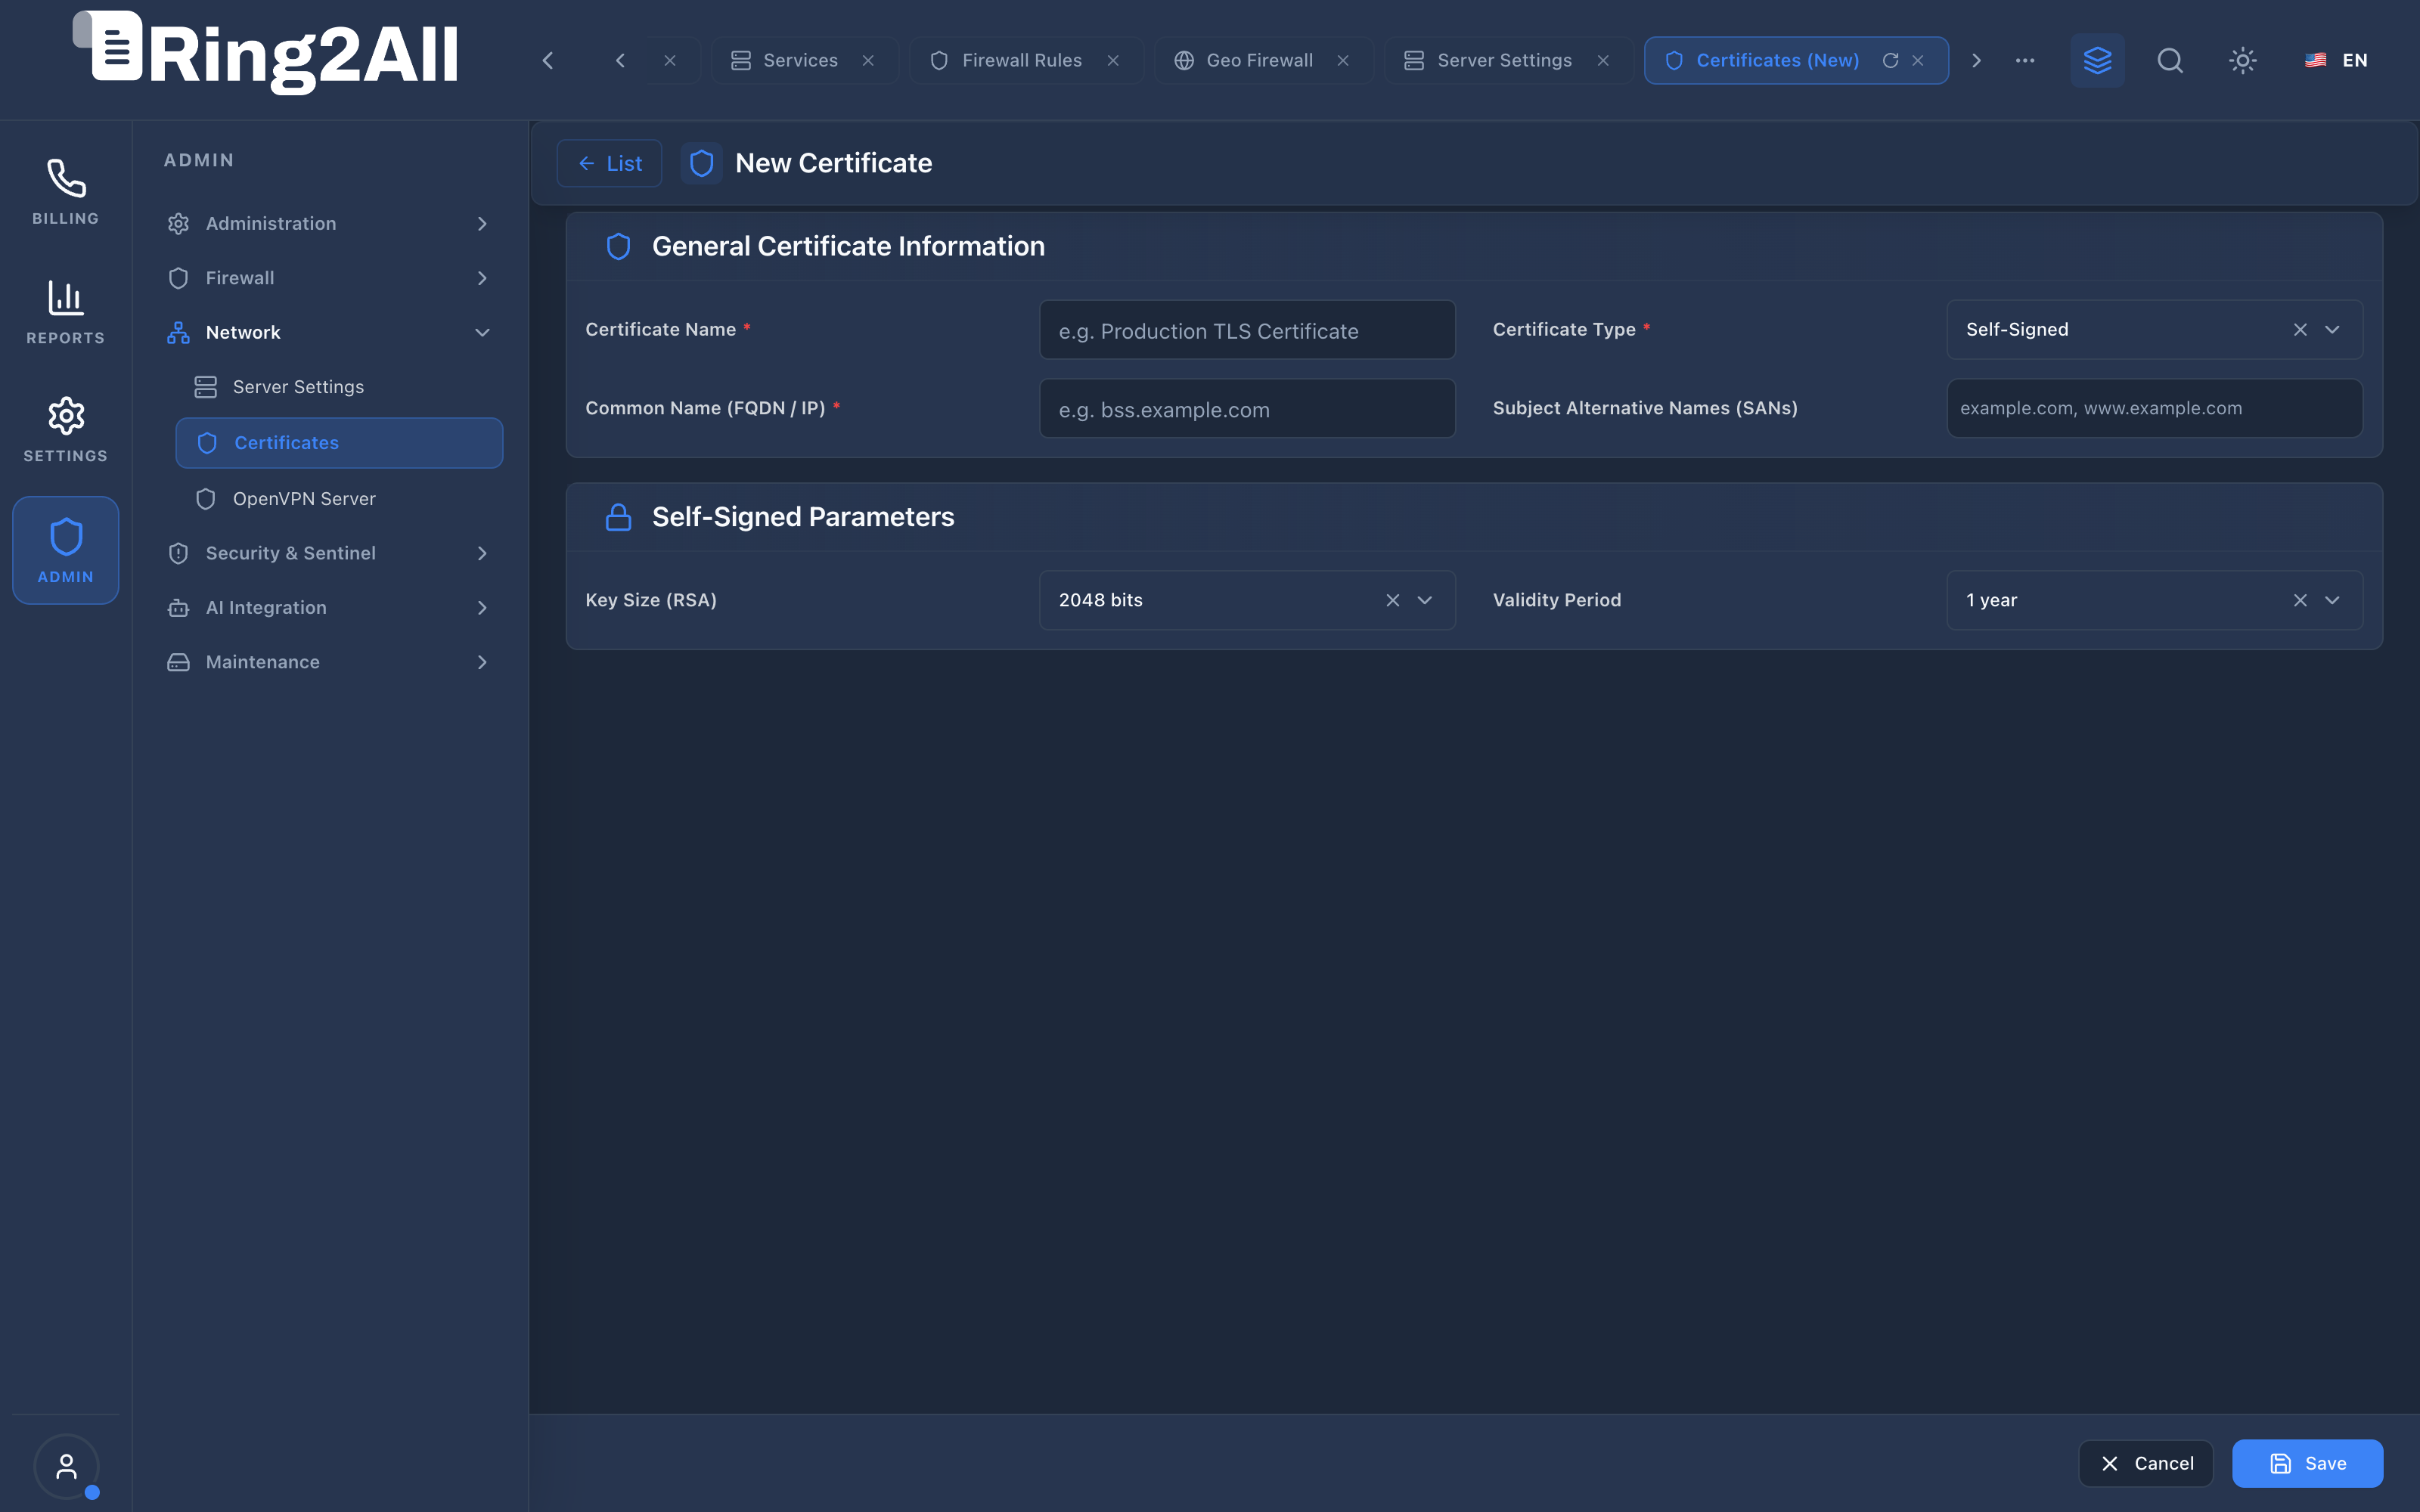The width and height of the screenshot is (2420, 1512).
Task: Open OpenVPN Server in the sidebar
Action: [x=339, y=498]
